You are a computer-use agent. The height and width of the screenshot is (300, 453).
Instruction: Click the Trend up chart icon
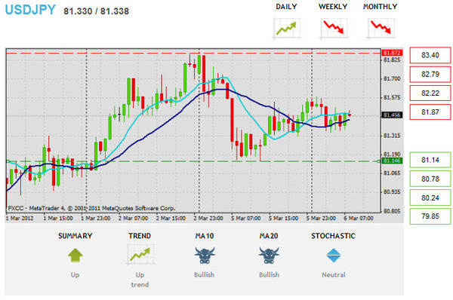[140, 255]
